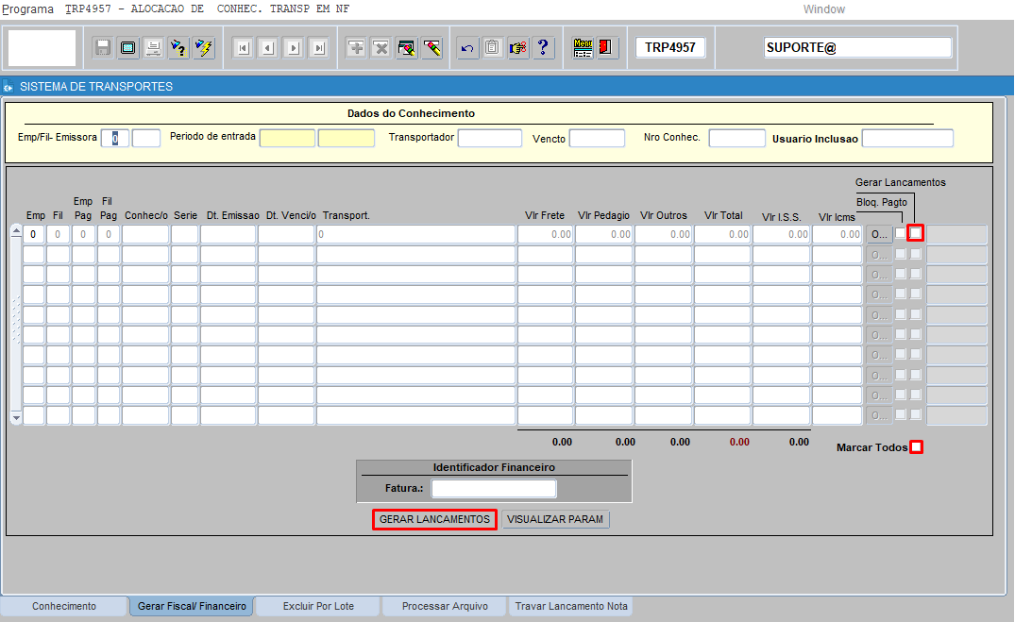Viewport: 1015px width, 622px height.
Task: Click first row Transport. field
Action: [415, 234]
